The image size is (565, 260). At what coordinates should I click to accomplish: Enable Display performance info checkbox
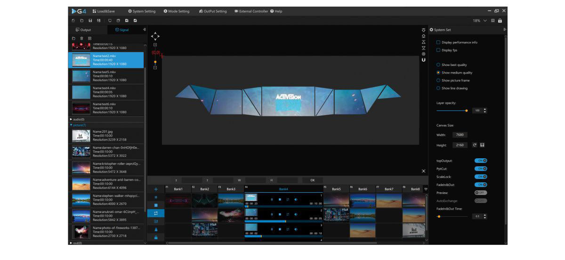438,42
